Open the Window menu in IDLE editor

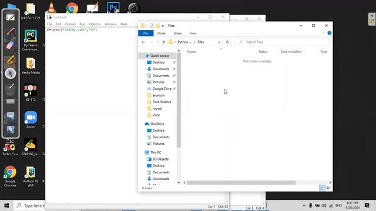[110, 24]
